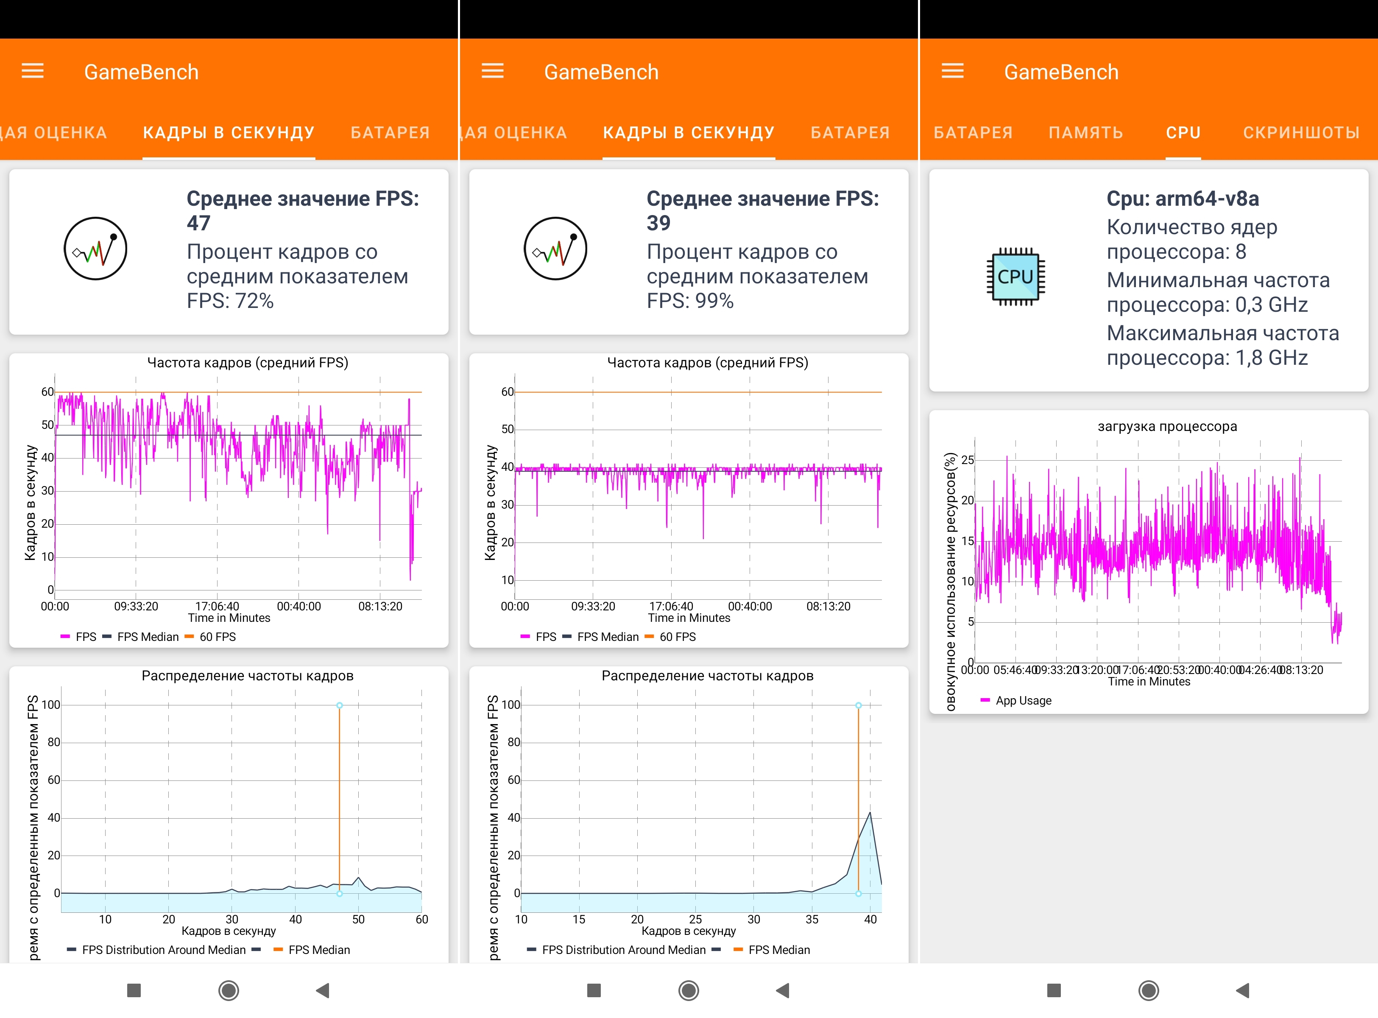Image resolution: width=1378 pixels, height=1018 pixels.
Task: Open СКРИНШОТЫ tab
Action: pos(1300,132)
